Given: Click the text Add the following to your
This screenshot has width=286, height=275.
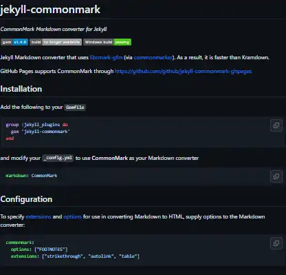Looking at the screenshot, I should [32, 107].
